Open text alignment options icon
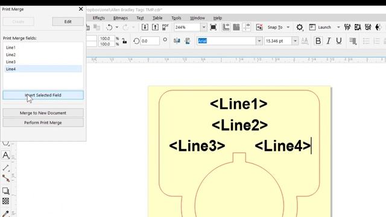This screenshot has width=386, height=217. [x=353, y=41]
